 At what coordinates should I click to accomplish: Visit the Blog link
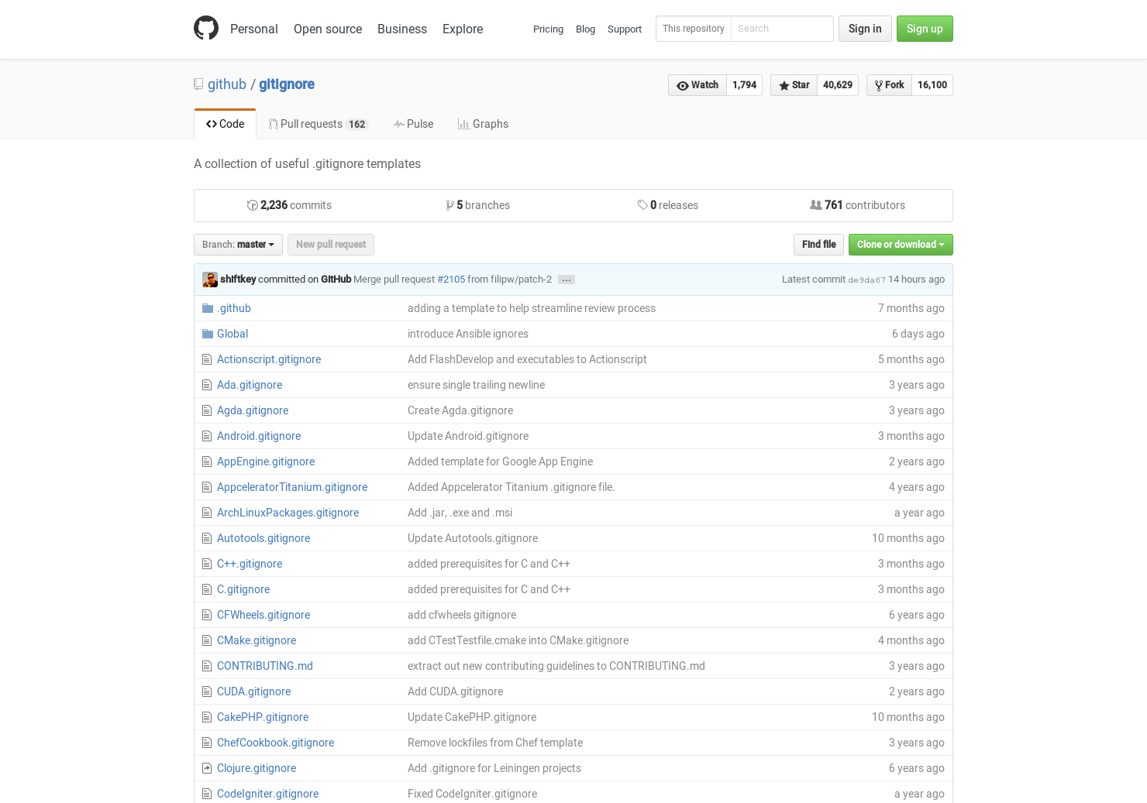[x=585, y=29]
